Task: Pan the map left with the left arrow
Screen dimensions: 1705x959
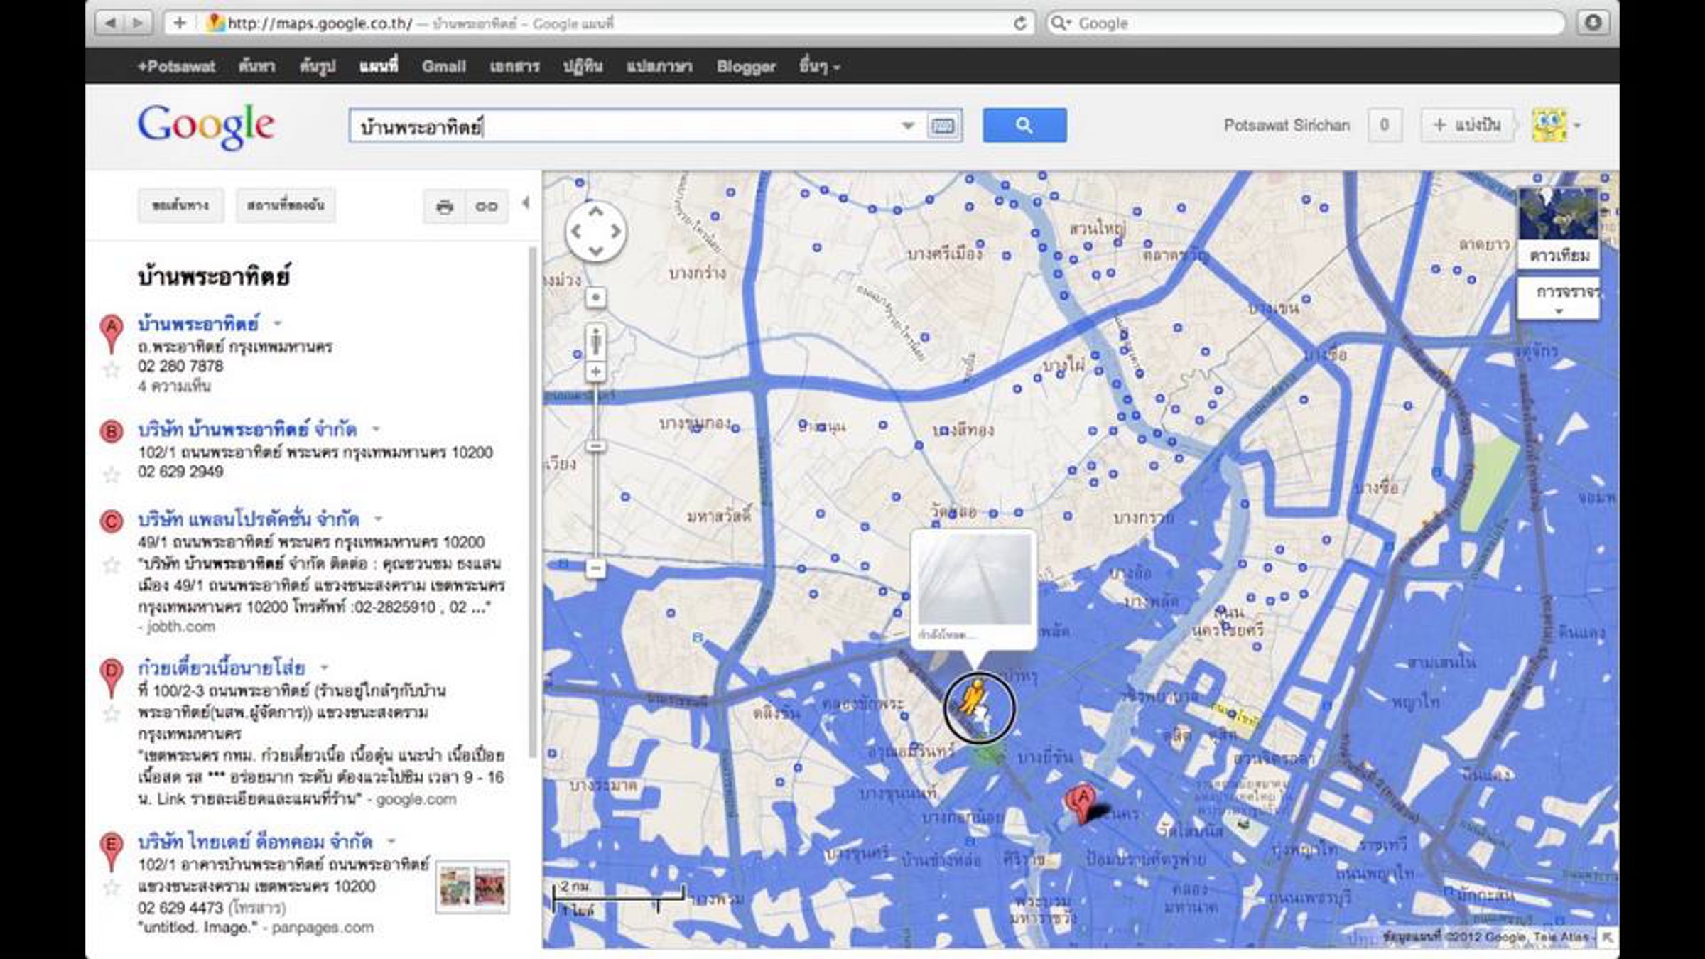Action: [576, 231]
